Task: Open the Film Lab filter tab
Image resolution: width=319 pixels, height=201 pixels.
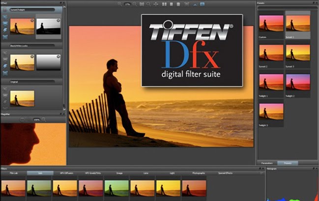Action: [x=14, y=173]
